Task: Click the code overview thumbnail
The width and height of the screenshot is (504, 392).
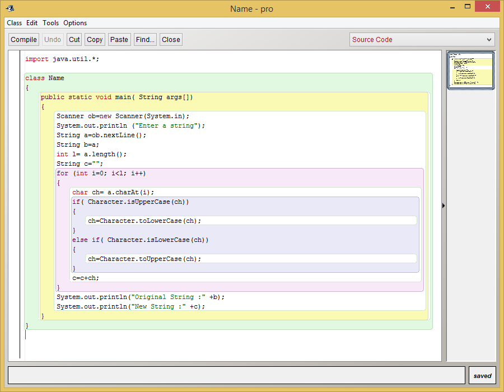Action: pyautogui.click(x=470, y=71)
